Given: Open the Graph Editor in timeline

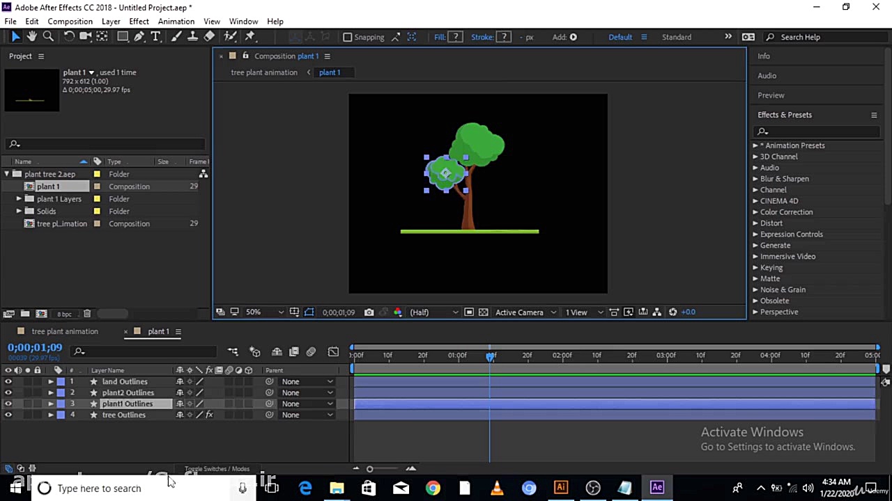Looking at the screenshot, I should point(333,352).
